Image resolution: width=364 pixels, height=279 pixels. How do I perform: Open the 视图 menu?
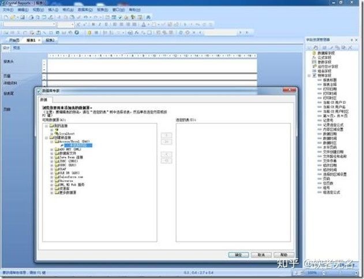(x=38, y=10)
